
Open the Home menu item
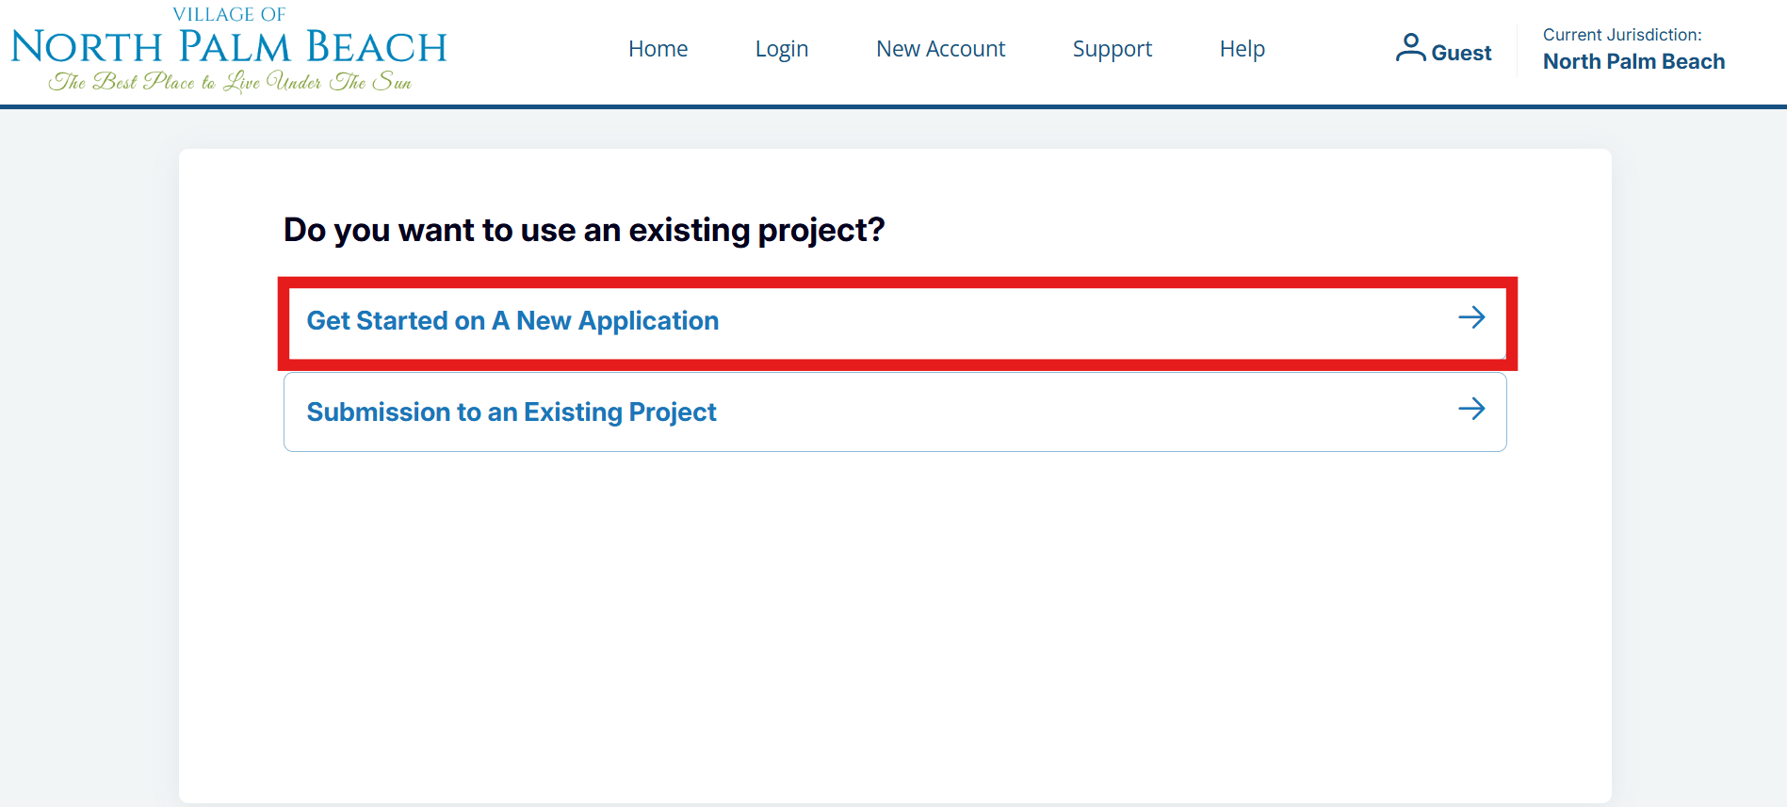click(x=658, y=49)
